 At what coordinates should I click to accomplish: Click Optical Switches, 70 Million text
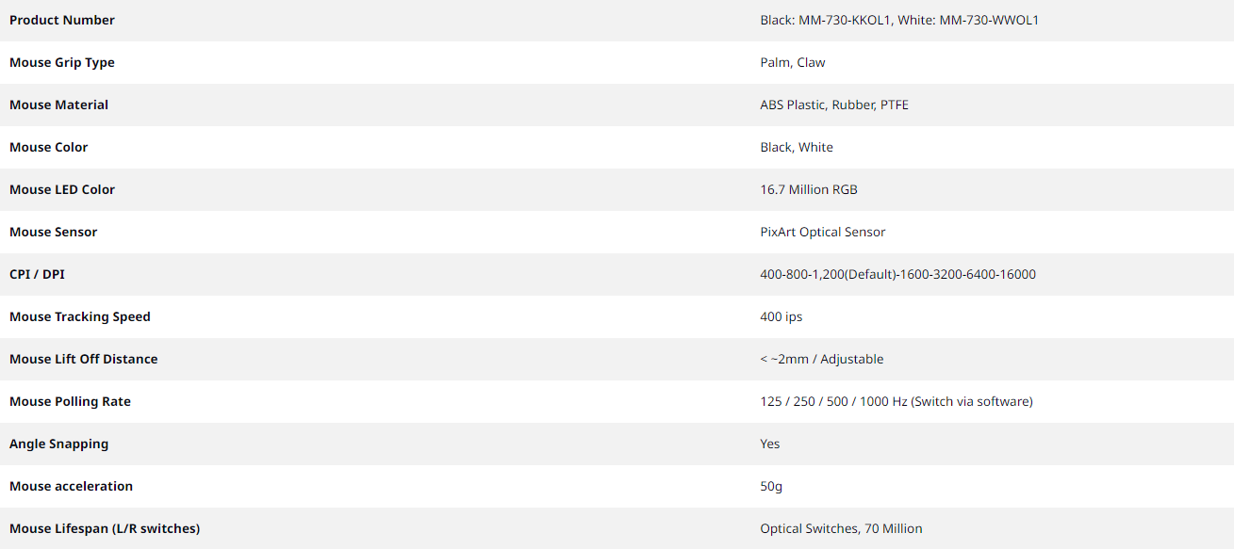(x=841, y=528)
